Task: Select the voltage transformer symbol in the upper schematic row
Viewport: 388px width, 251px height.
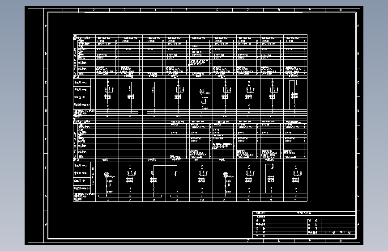Action: [x=203, y=92]
